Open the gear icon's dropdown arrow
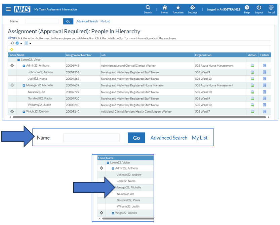280x225 pixels. (22, 43)
